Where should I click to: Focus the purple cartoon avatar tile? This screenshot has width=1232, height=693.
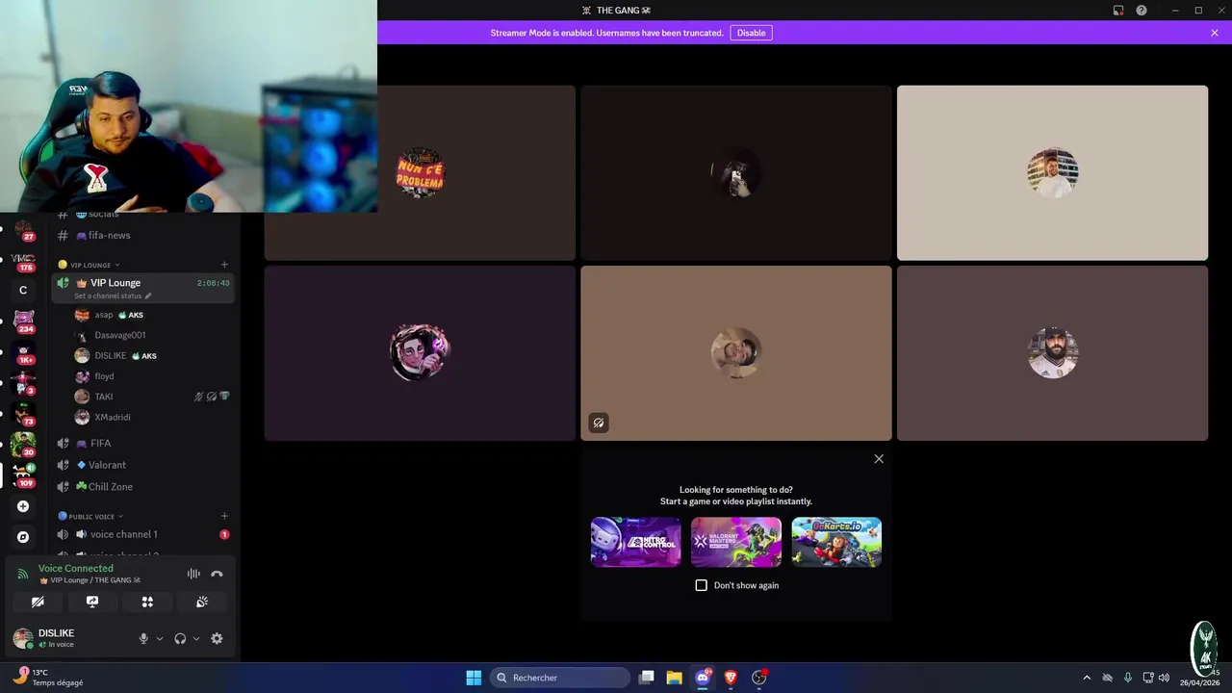coord(420,353)
